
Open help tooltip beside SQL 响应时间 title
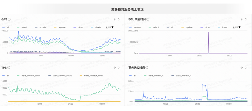click(x=148, y=19)
